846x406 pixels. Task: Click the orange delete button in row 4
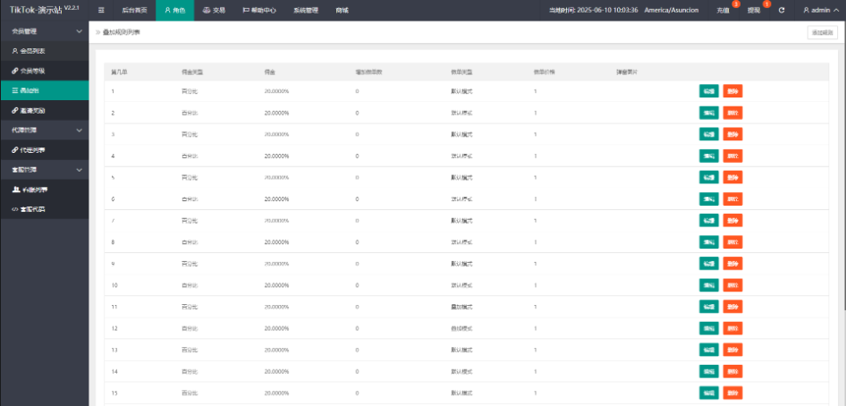pos(732,156)
